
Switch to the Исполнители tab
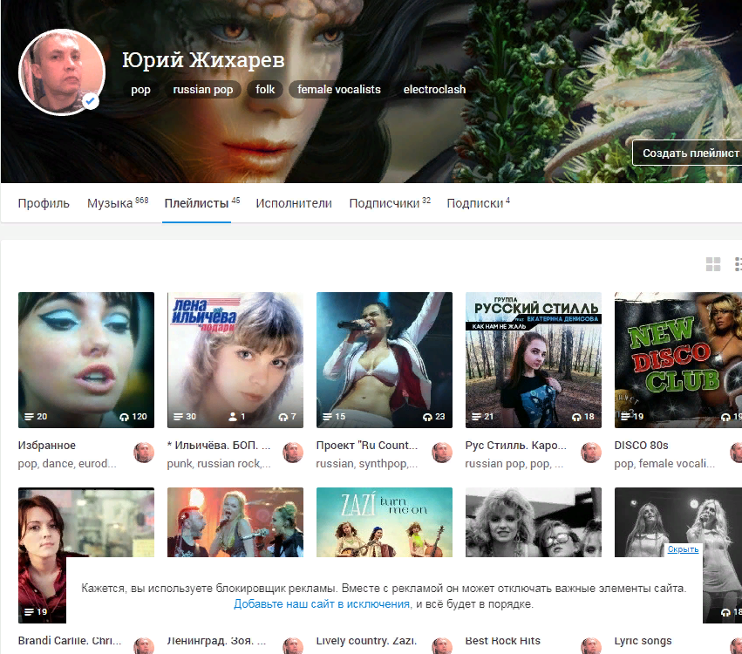pos(293,202)
